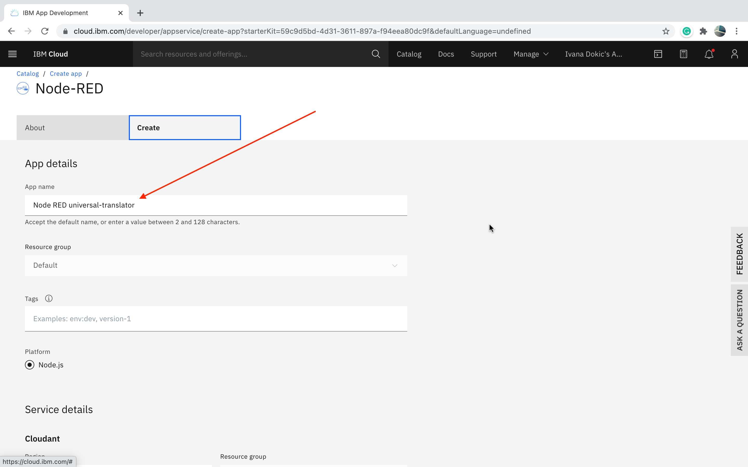Click the Tags info icon

click(49, 298)
